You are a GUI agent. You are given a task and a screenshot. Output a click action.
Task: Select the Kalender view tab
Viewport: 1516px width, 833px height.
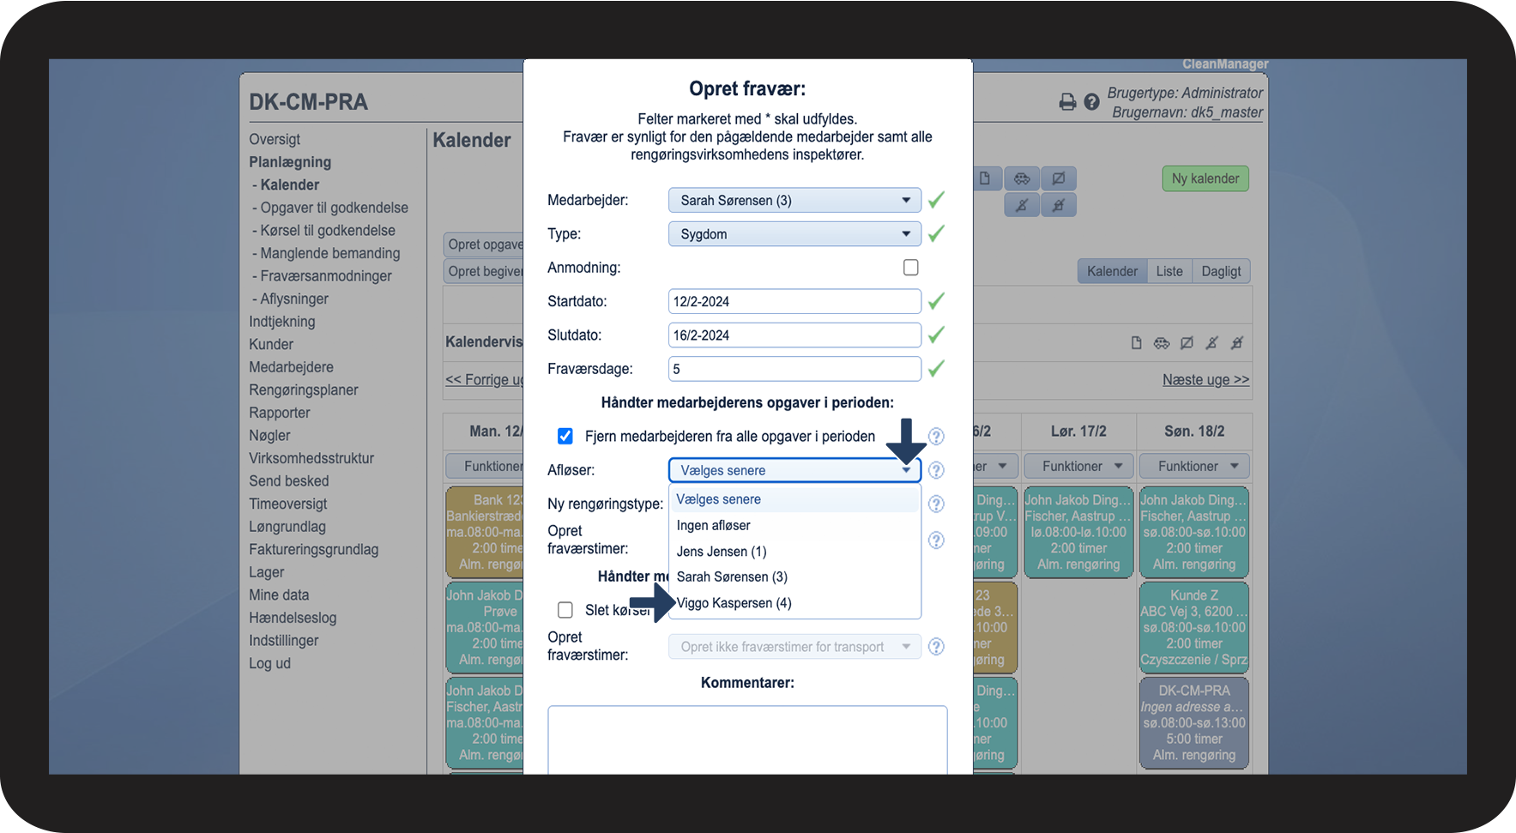coord(1112,271)
